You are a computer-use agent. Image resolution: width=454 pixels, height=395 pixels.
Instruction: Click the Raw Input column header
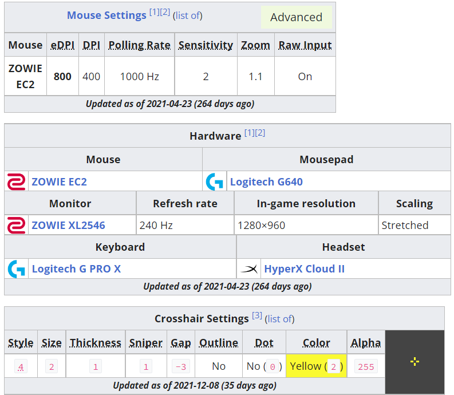(x=305, y=45)
